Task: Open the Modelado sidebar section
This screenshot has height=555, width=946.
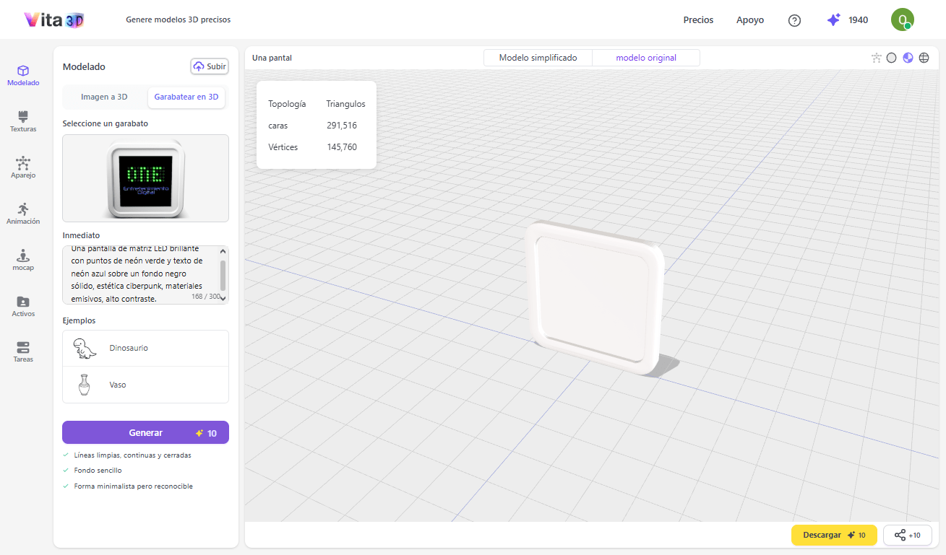Action: pos(23,75)
